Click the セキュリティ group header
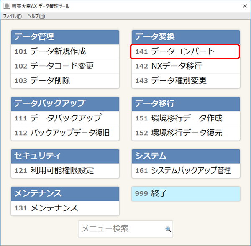The image size is (251, 246). pyautogui.click(x=65, y=156)
